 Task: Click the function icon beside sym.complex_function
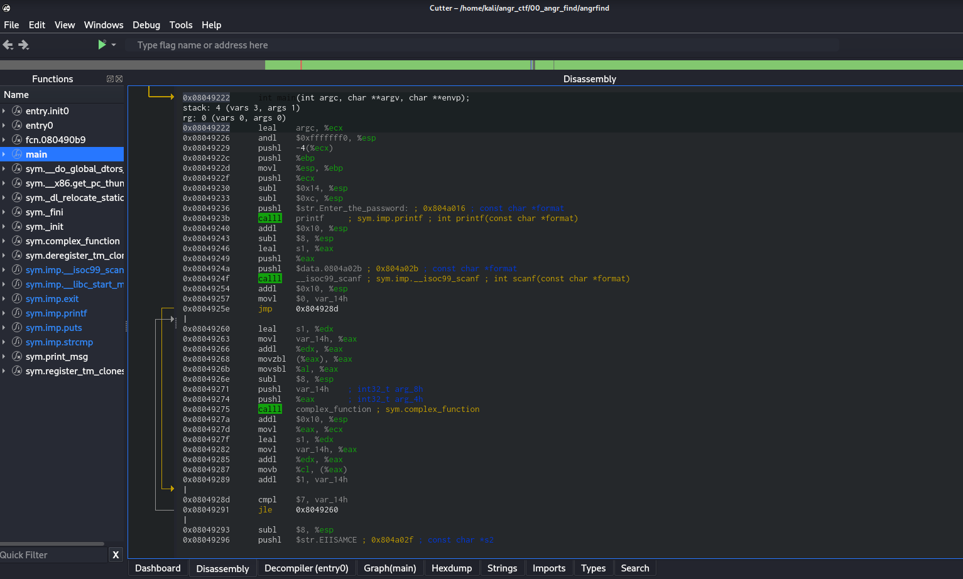pos(17,241)
